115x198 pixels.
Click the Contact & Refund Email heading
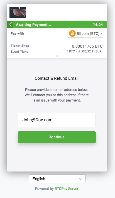57,78
